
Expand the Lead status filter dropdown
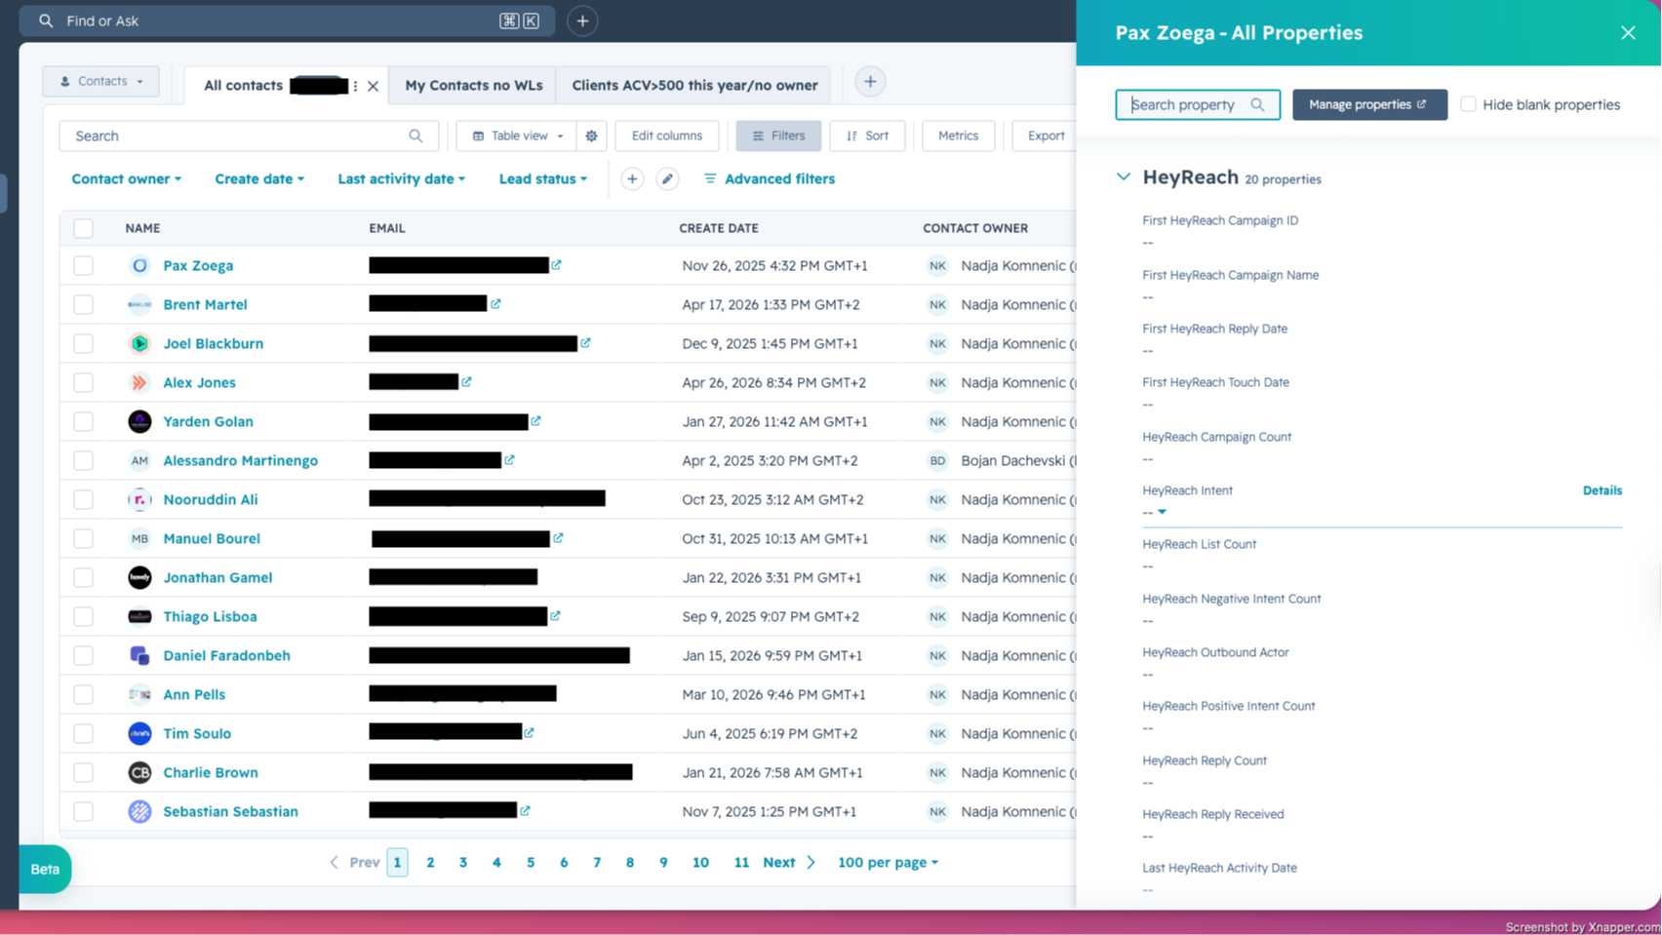(x=542, y=179)
